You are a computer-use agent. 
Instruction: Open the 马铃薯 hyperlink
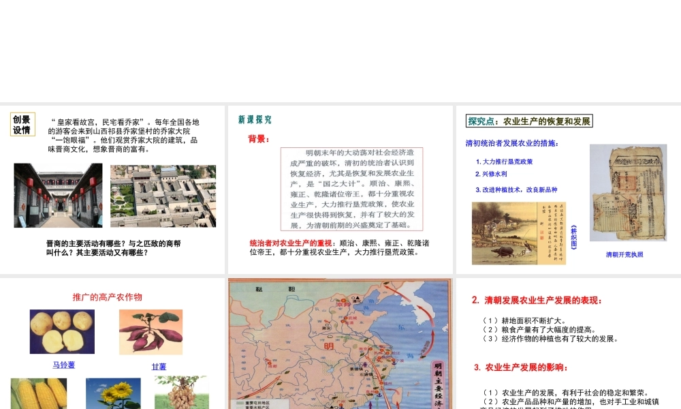[x=64, y=365]
